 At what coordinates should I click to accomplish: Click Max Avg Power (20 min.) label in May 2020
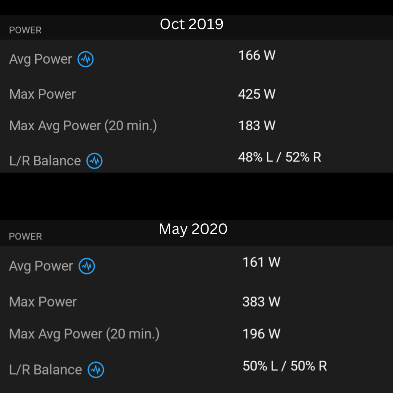point(84,334)
